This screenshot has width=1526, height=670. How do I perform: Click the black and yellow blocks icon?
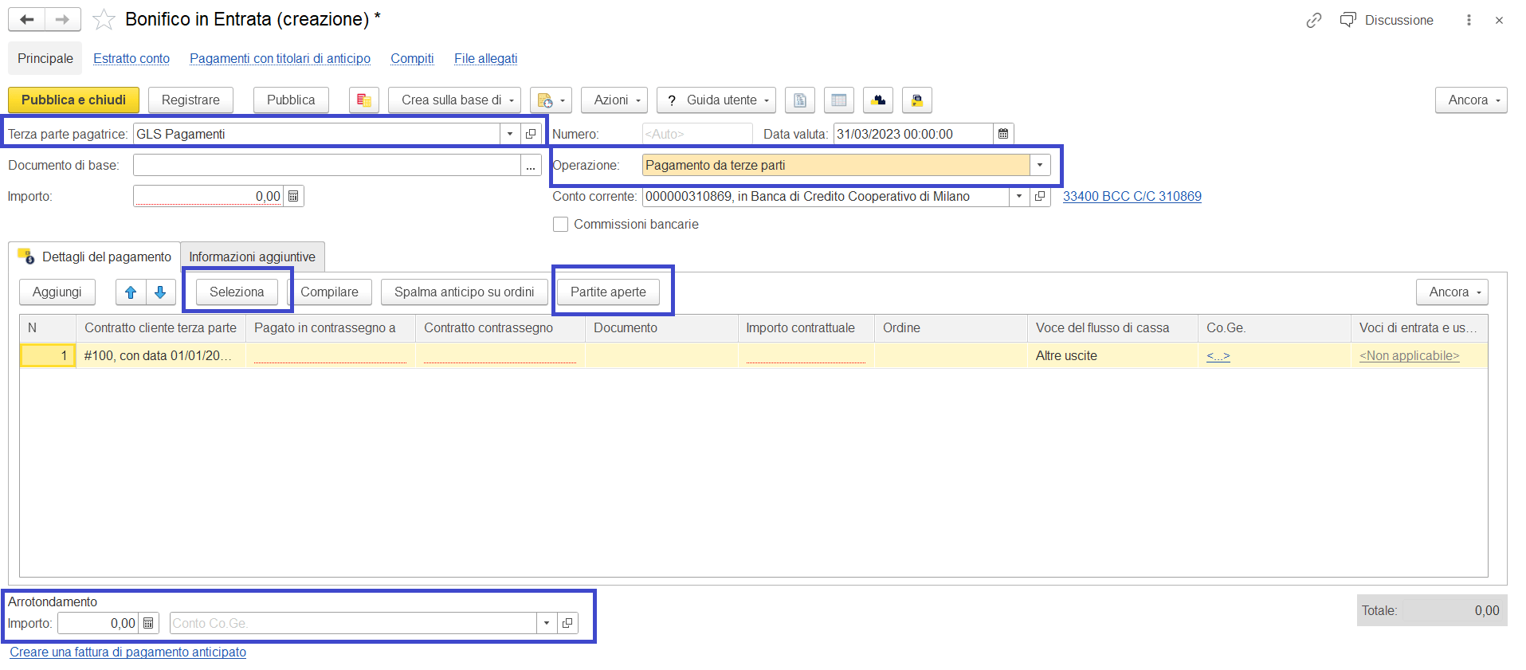pos(878,100)
